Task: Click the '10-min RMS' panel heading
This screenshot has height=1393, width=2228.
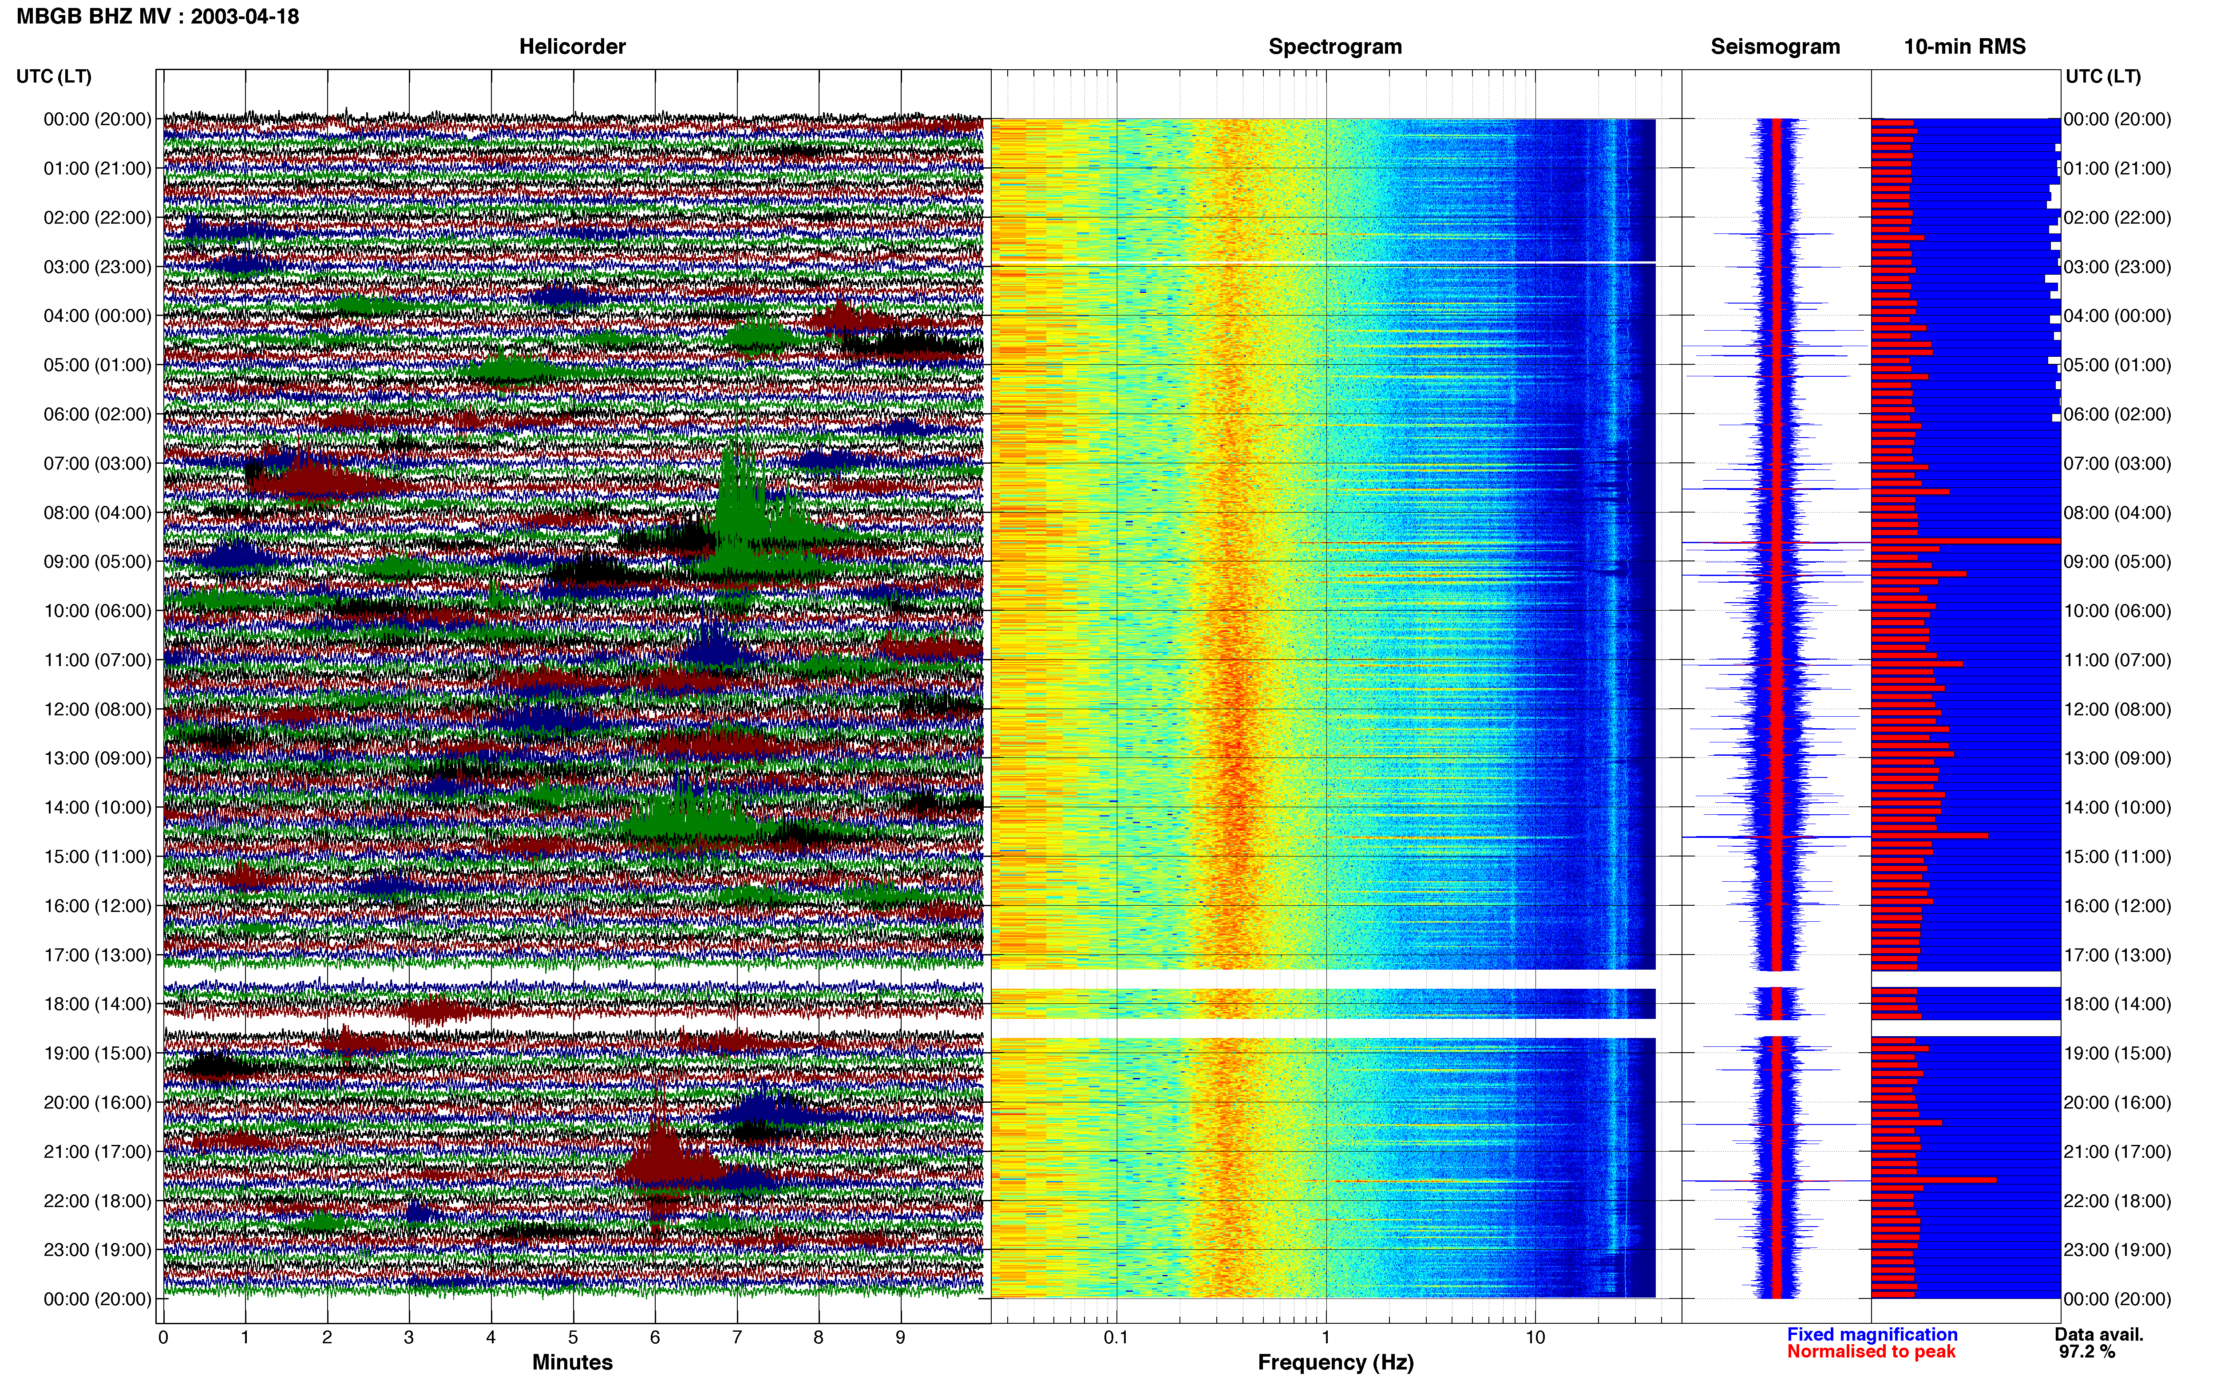Action: tap(1964, 47)
